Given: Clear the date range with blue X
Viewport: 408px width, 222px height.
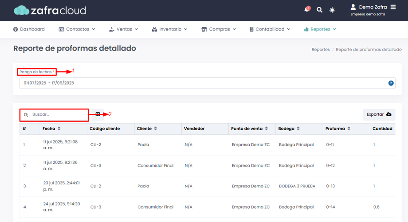Looking at the screenshot, I should pyautogui.click(x=391, y=83).
